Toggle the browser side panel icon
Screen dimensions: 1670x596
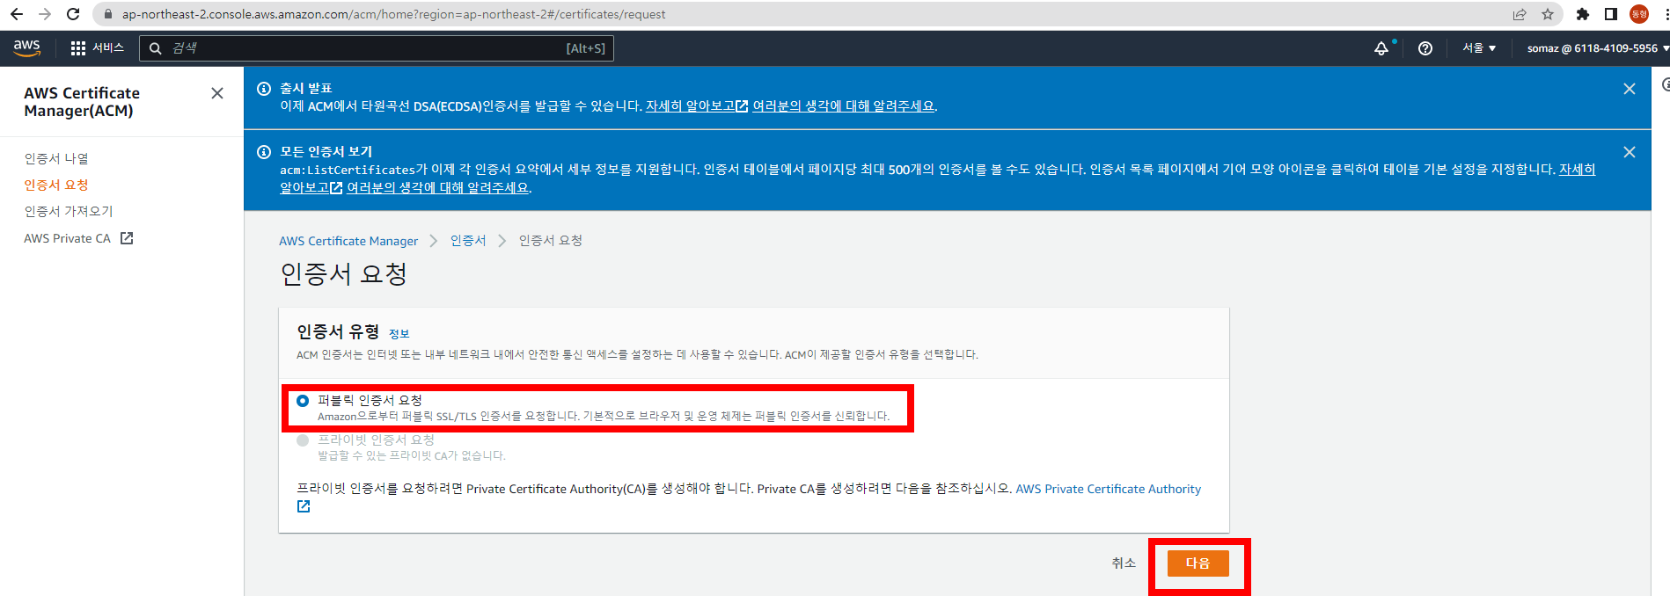[1611, 14]
